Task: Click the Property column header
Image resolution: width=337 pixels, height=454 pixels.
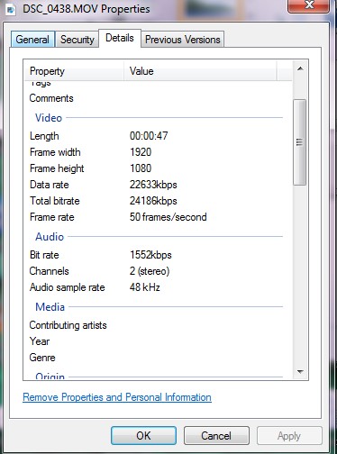Action: click(x=74, y=71)
